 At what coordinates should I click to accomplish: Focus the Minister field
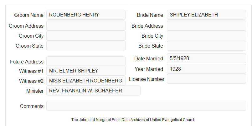93,91
